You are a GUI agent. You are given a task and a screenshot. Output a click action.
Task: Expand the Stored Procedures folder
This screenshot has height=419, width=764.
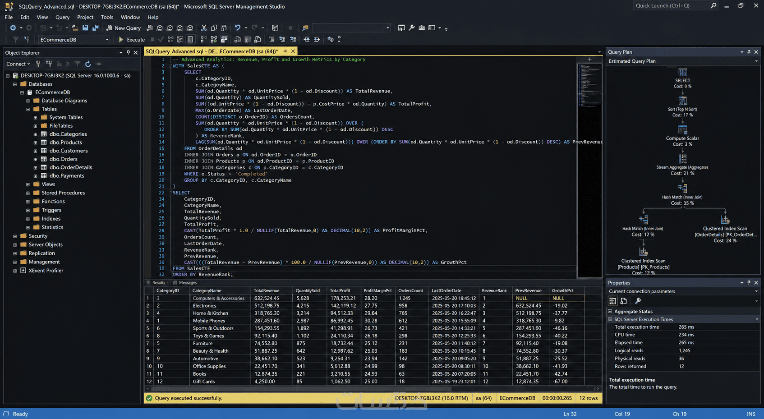pyautogui.click(x=28, y=193)
